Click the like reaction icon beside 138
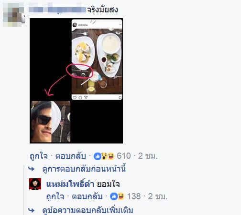Screen dimensions: 241x215 point(114,196)
